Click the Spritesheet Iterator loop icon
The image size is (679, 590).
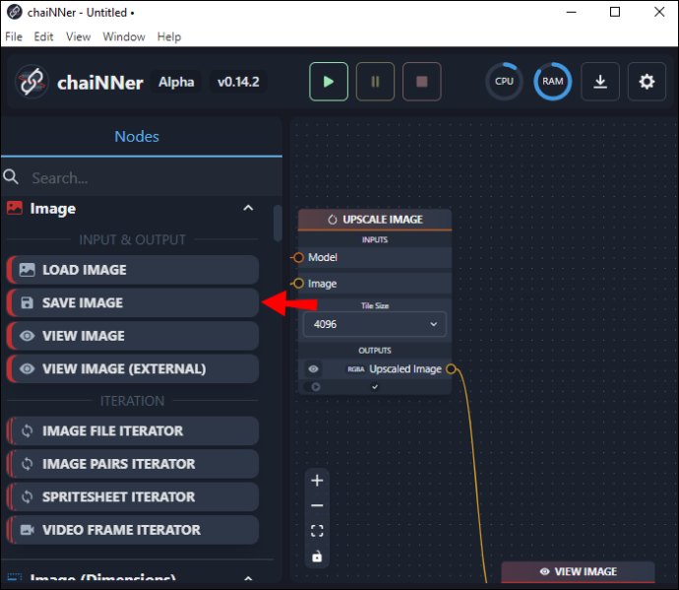coord(27,496)
